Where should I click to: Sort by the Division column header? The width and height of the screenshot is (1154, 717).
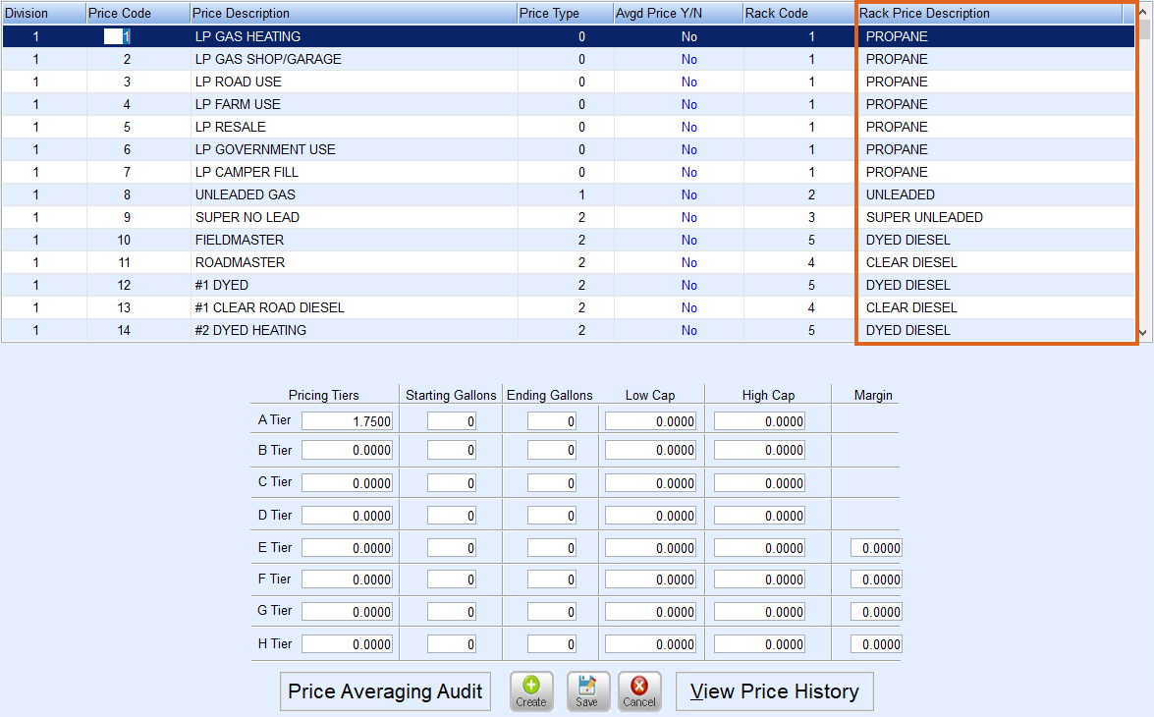tap(43, 13)
